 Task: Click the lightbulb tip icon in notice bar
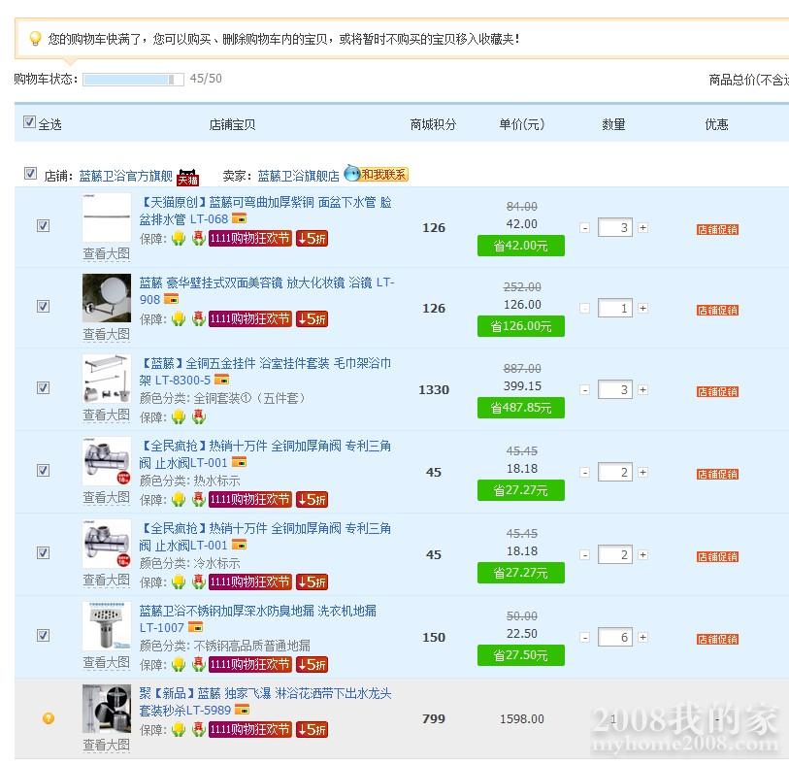point(35,39)
